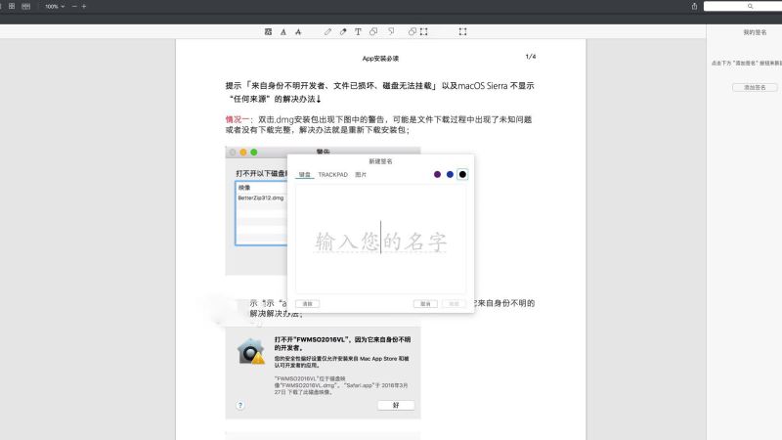Click BetterZip312.dmg in the list
The height and width of the screenshot is (440, 782).
click(261, 198)
